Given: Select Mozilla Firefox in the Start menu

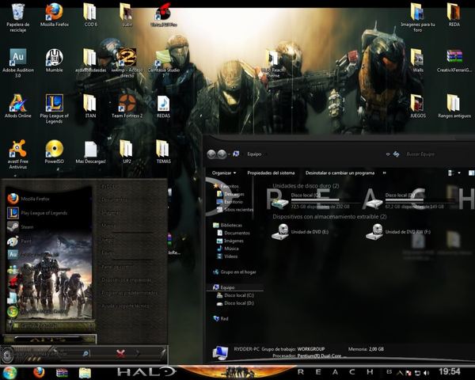Looking at the screenshot, I should point(49,199).
